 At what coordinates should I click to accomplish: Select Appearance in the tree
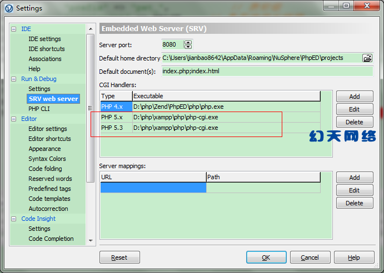pyautogui.click(x=44, y=149)
